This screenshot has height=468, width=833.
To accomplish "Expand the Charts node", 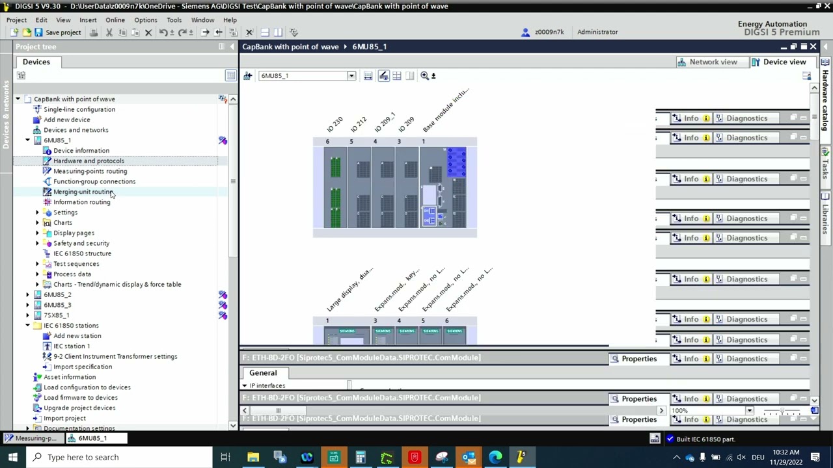I will tap(38, 223).
